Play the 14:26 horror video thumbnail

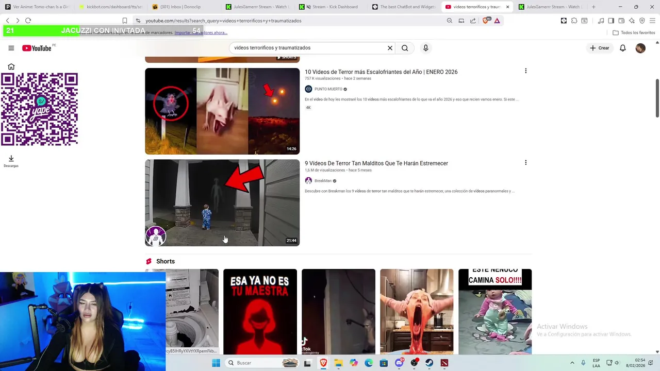pos(222,111)
